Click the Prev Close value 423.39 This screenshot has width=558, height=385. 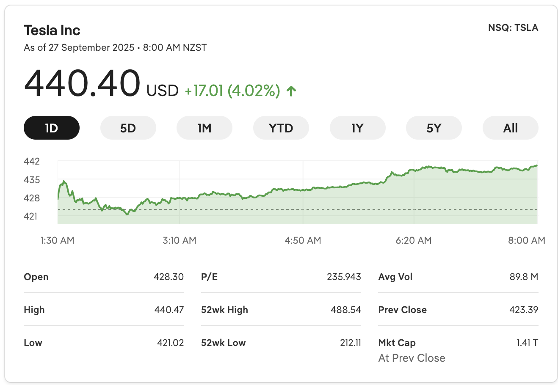tap(524, 310)
